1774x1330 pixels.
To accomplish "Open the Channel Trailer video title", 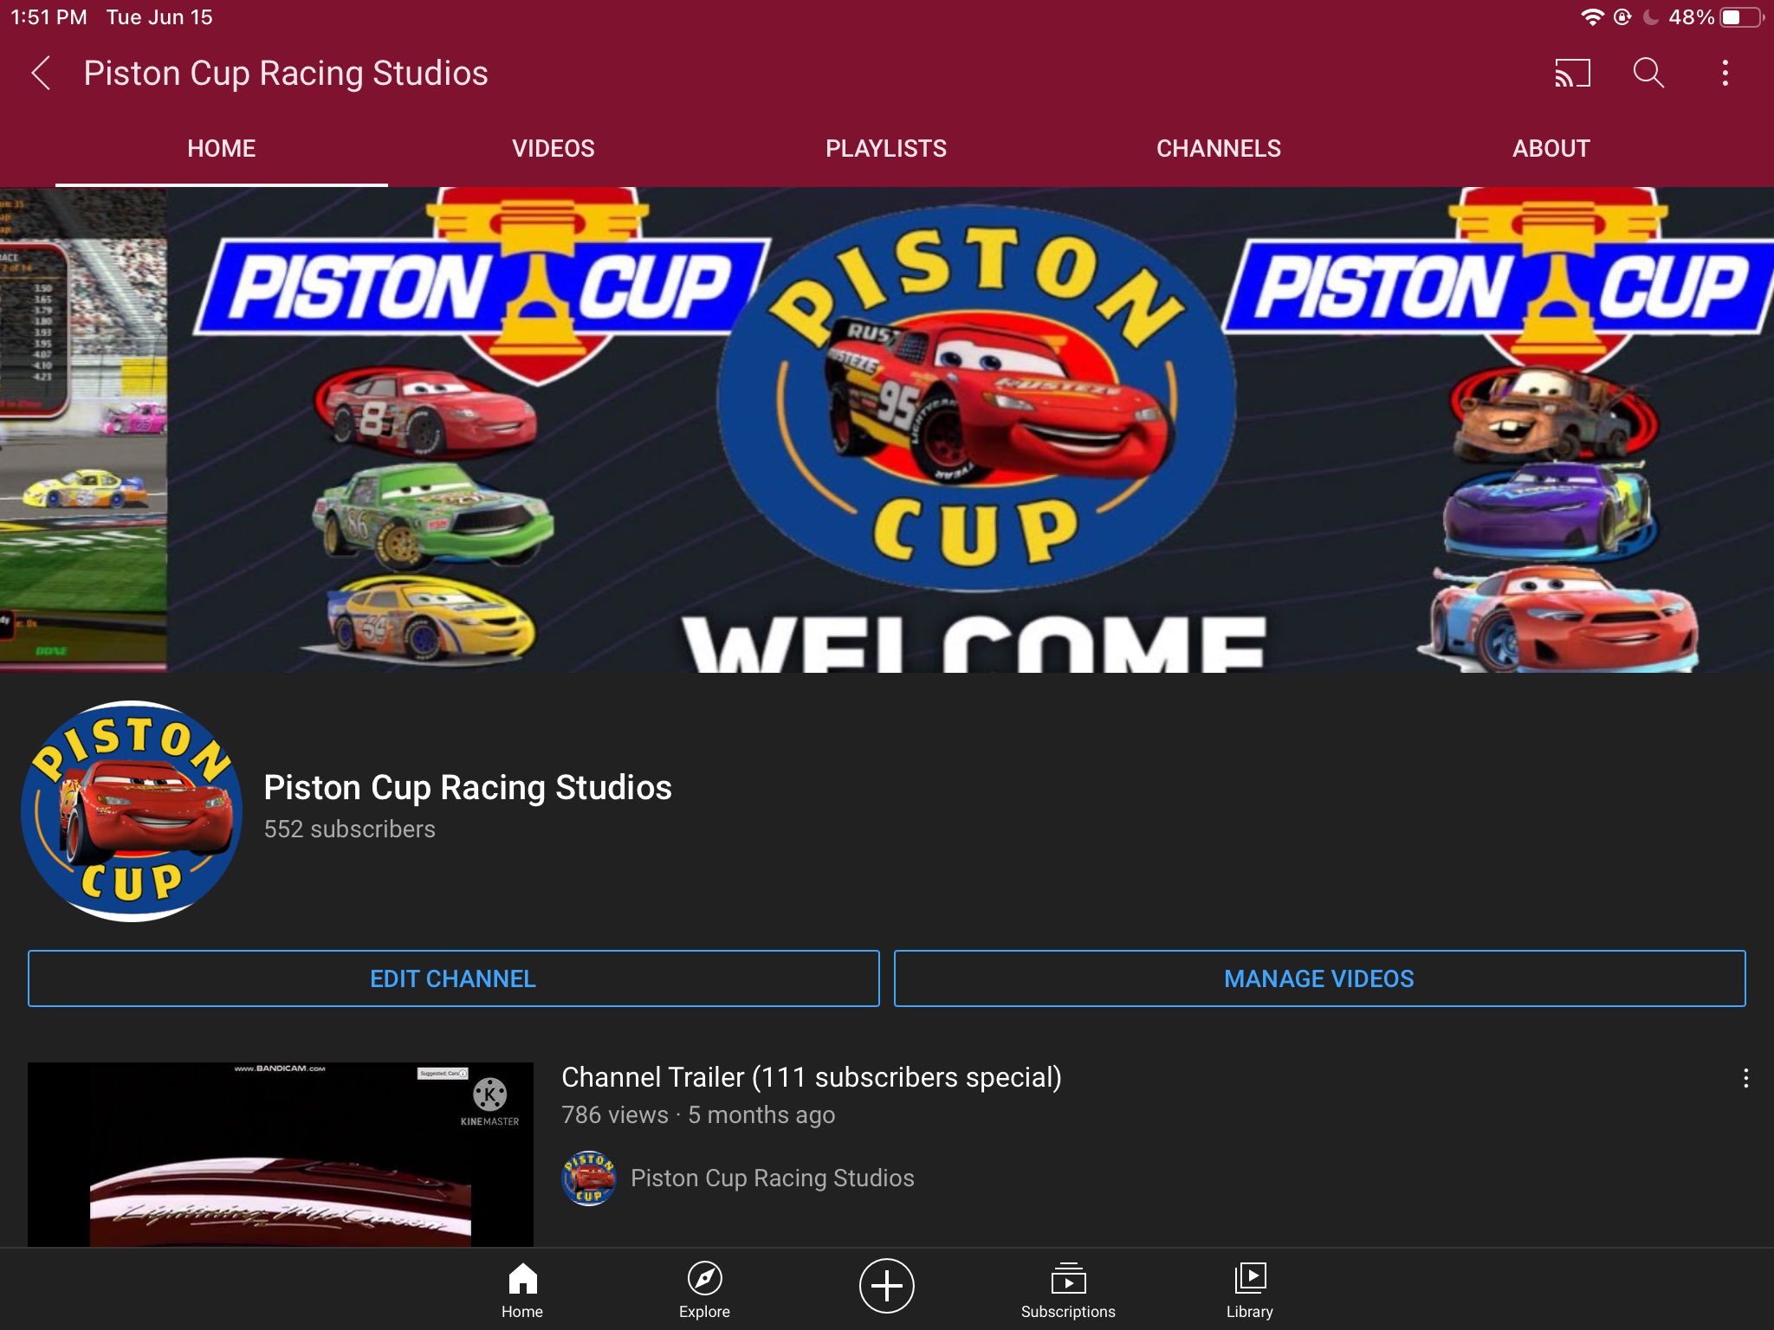I will tap(812, 1077).
